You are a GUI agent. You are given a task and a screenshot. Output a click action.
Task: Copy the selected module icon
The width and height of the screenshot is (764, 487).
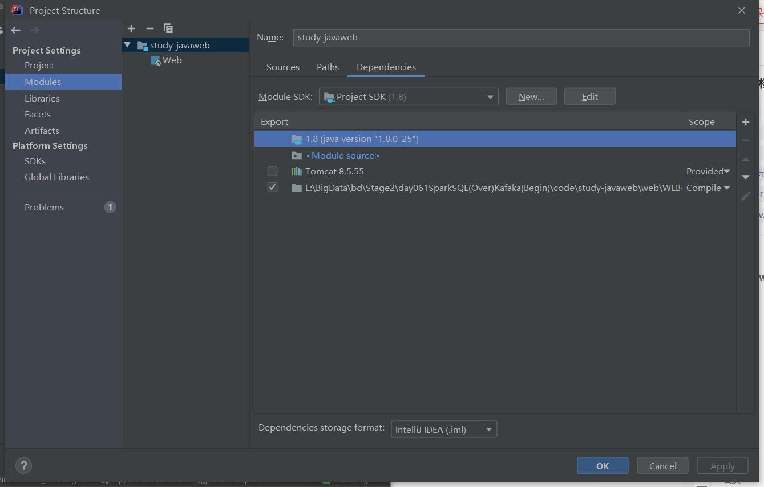[x=168, y=29]
